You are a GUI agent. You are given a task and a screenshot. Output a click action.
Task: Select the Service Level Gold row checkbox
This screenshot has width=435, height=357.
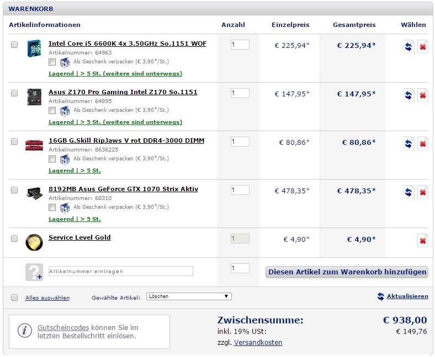pos(14,239)
